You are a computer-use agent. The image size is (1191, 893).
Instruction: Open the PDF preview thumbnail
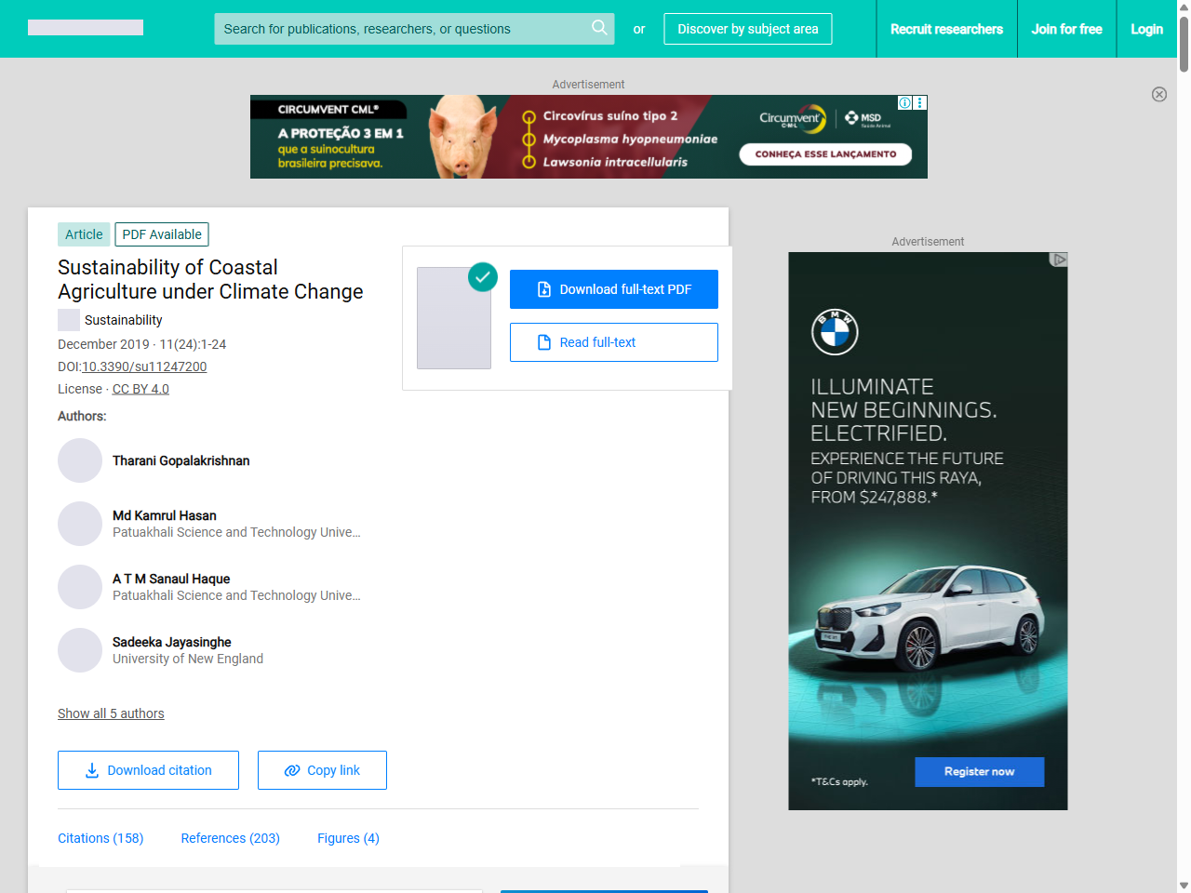click(454, 318)
